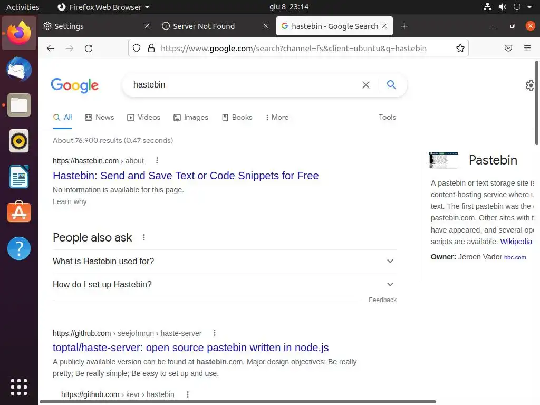Open the tracking protection shield icon
540x405 pixels.
tap(137, 48)
